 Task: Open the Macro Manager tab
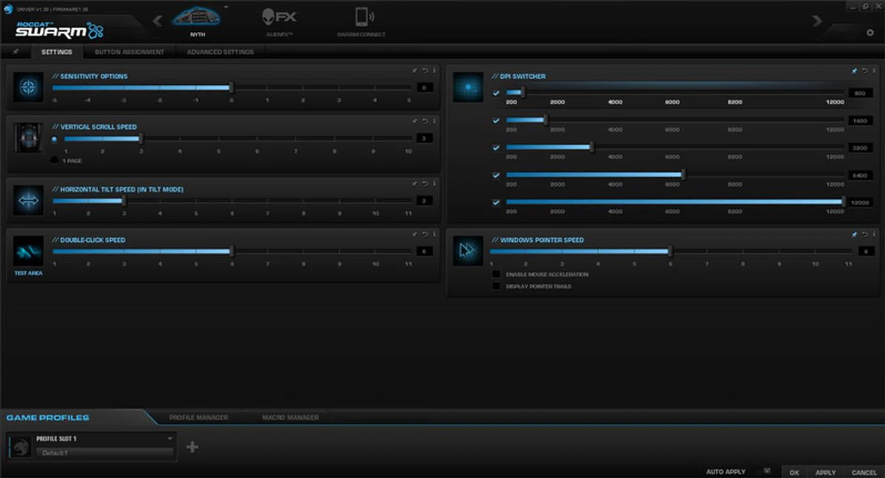click(290, 418)
